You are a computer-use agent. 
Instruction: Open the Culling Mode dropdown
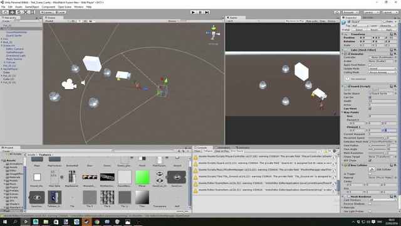click(x=382, y=72)
